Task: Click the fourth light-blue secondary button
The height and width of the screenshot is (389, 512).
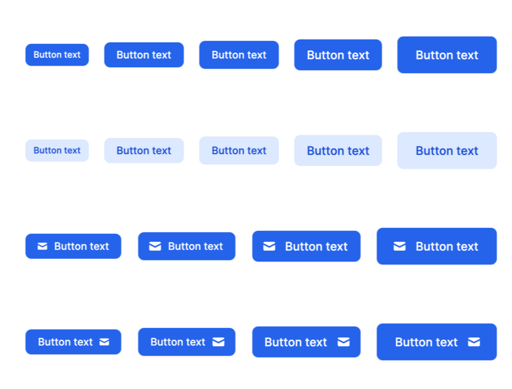Action: [338, 150]
